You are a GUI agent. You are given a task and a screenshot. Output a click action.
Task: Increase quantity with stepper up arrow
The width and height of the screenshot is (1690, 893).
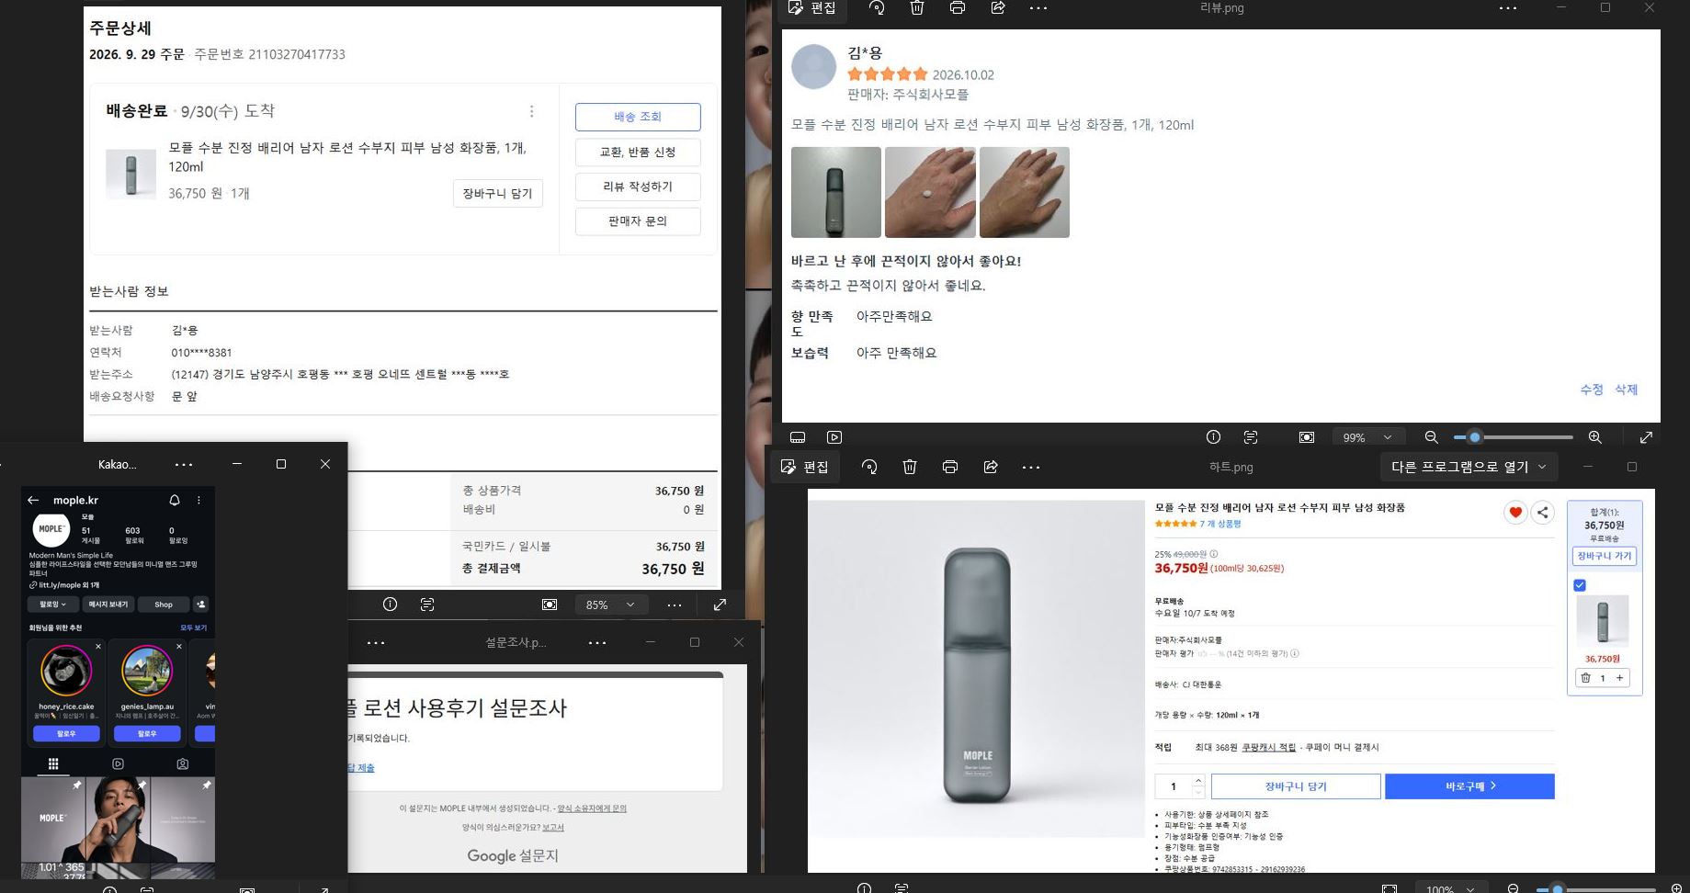tap(1198, 781)
